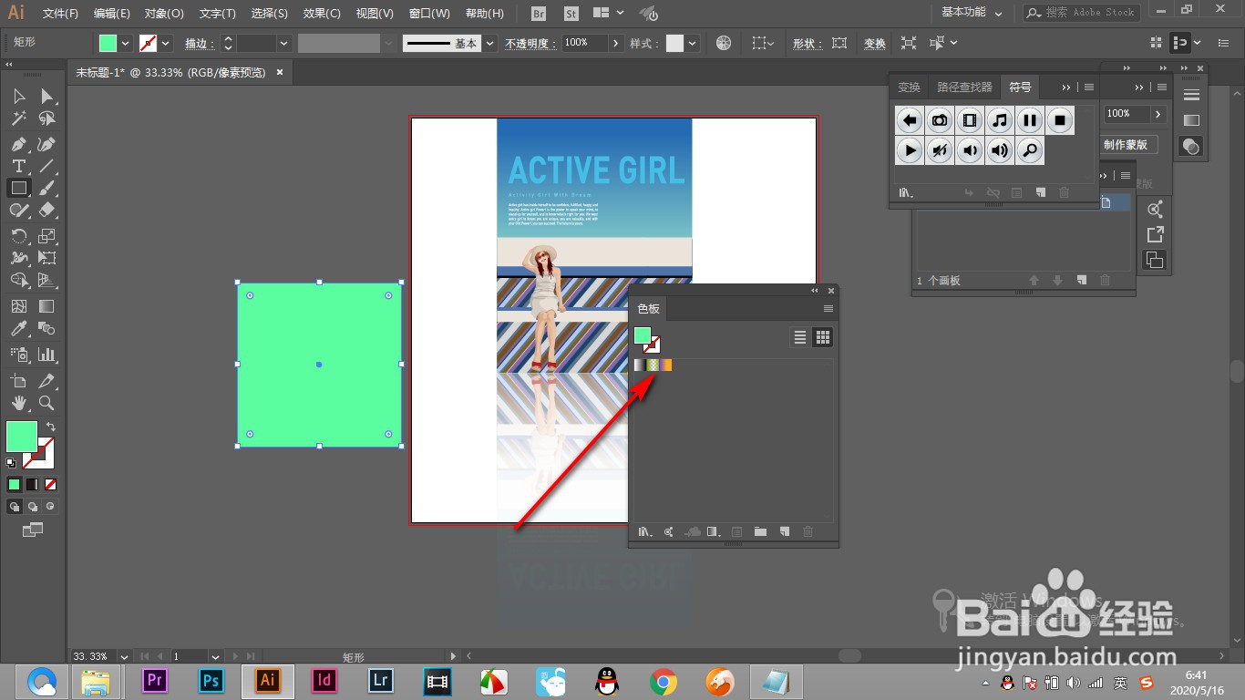Open Swatches panel options menu
1245x700 pixels.
click(828, 309)
